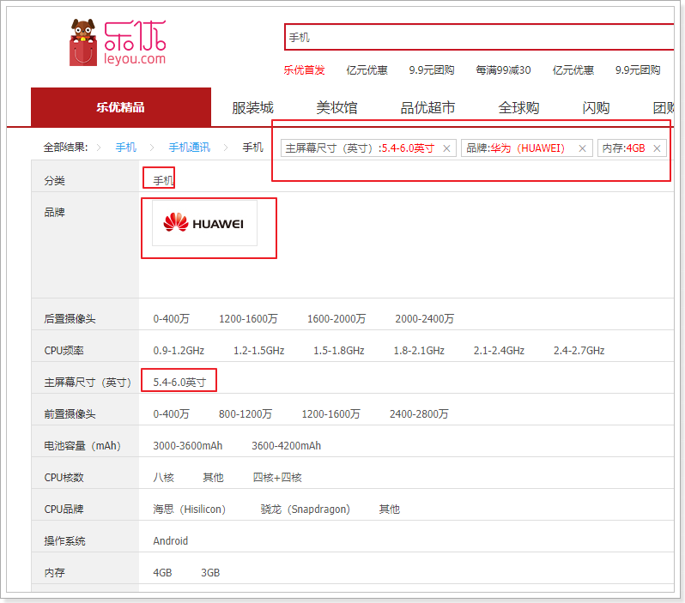Screen dimensions: 685x603
Task: Select rear camera 1200-1600万 option
Action: coord(248,319)
